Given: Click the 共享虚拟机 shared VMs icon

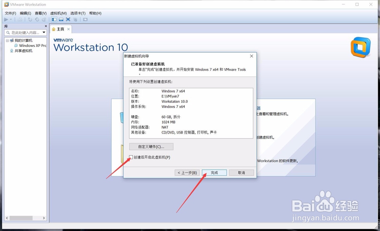Looking at the screenshot, I should click(x=11, y=51).
